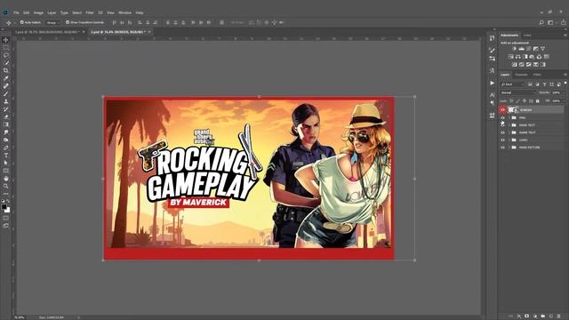This screenshot has height=320, width=569.
Task: Select the Healing Brush tool
Action: click(x=6, y=86)
